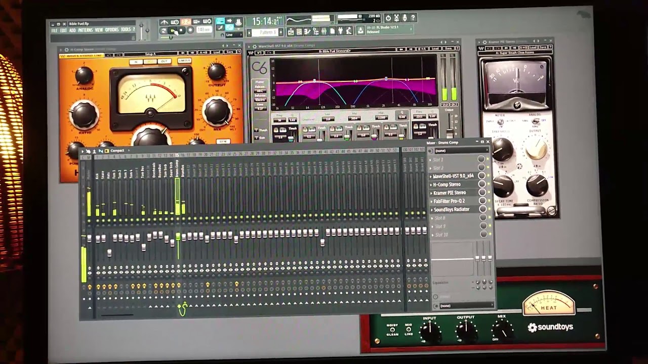Flip the METER switch on Kramer PIE
This screenshot has height=364, width=648.
tap(500, 122)
